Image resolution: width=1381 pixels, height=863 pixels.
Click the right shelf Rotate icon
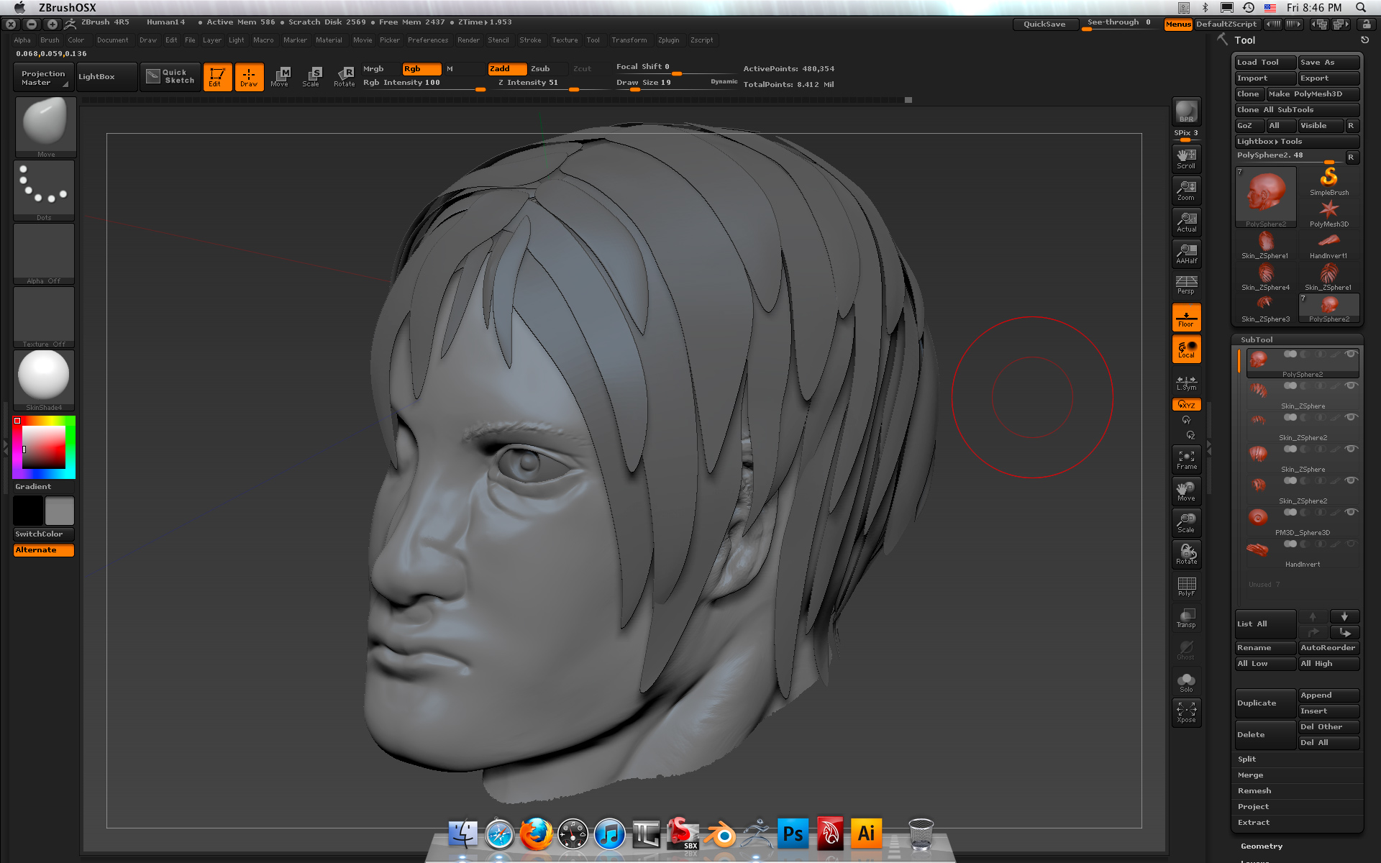[x=1186, y=554]
